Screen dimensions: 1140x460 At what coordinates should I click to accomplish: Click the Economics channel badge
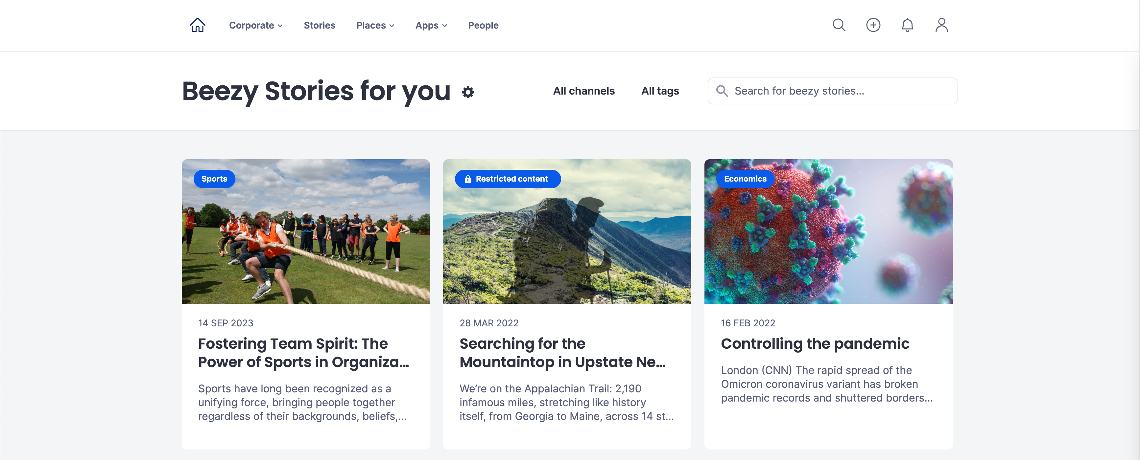(x=745, y=179)
